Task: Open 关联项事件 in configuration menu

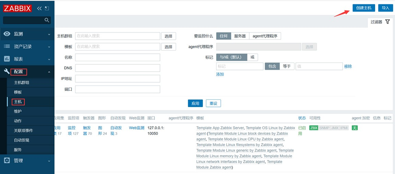Action: pyautogui.click(x=23, y=131)
